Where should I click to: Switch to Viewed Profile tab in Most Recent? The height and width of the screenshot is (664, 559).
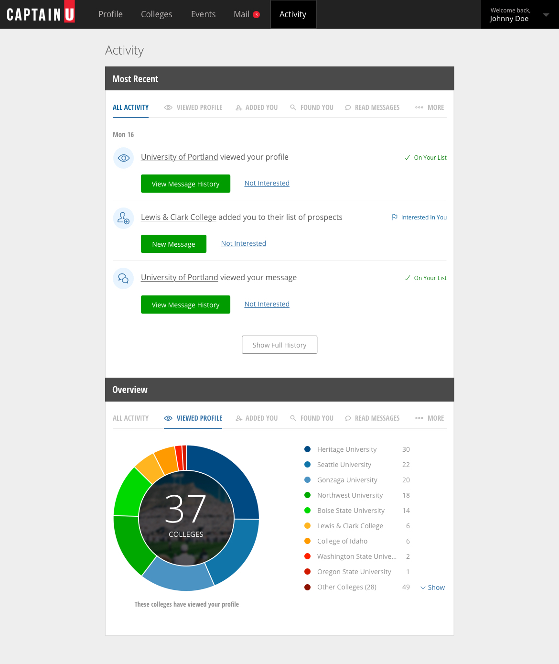(x=193, y=108)
